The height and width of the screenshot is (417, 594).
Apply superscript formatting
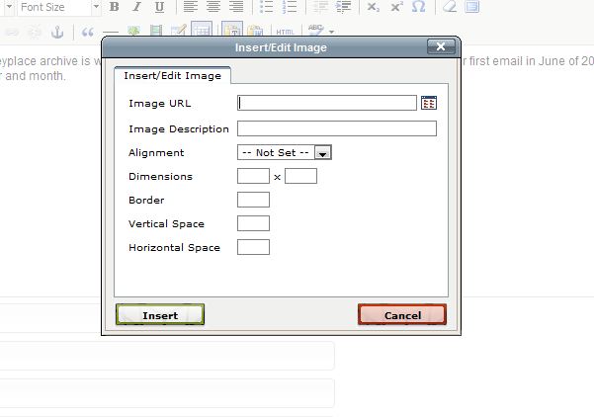[395, 7]
